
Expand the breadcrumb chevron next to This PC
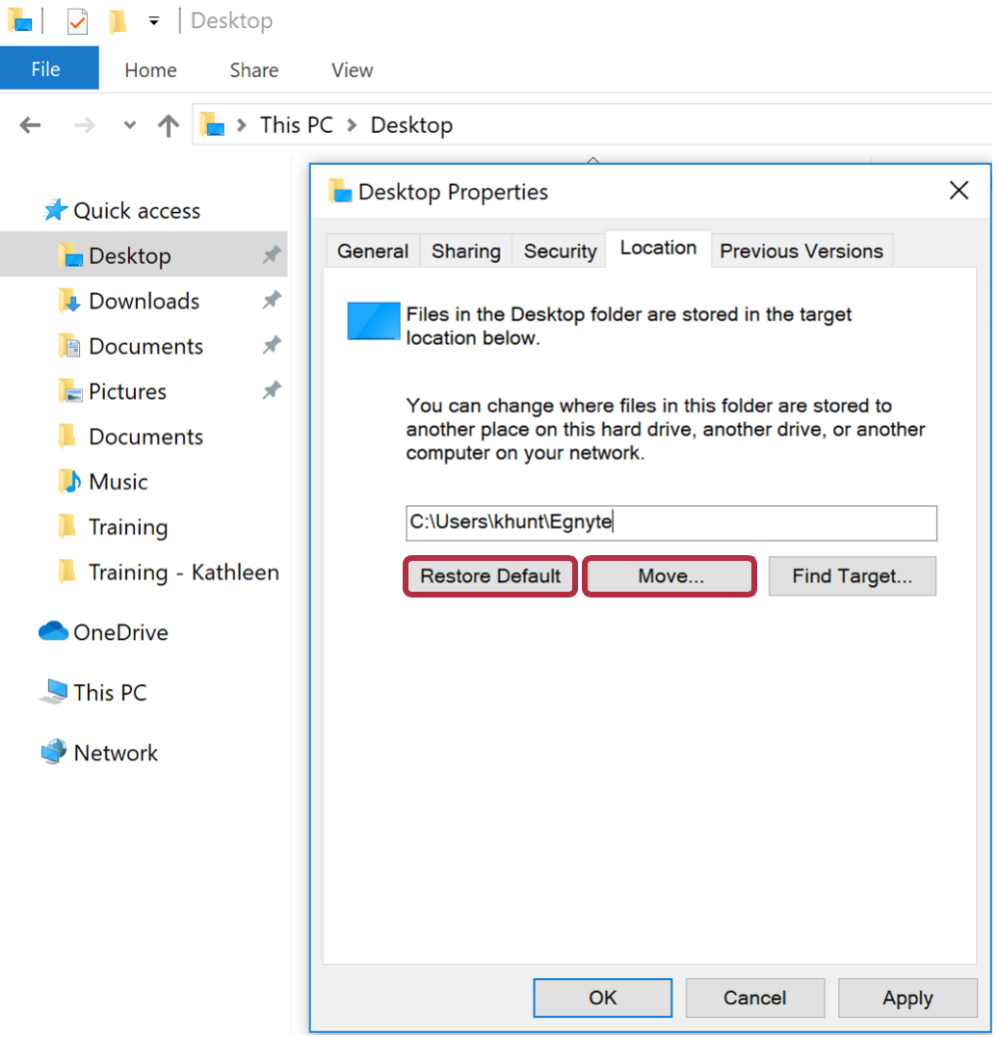[x=352, y=125]
